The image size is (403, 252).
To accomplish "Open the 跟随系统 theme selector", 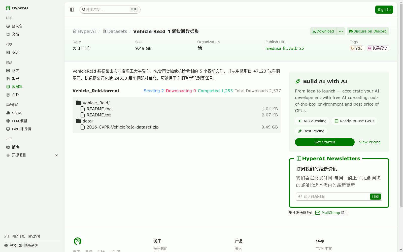I will point(28,245).
